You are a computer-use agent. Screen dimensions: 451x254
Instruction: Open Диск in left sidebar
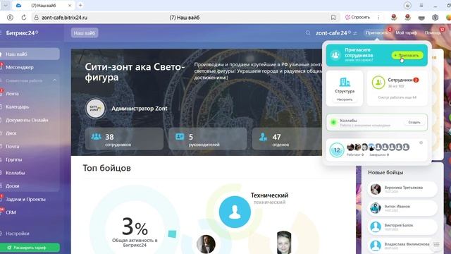[11, 133]
